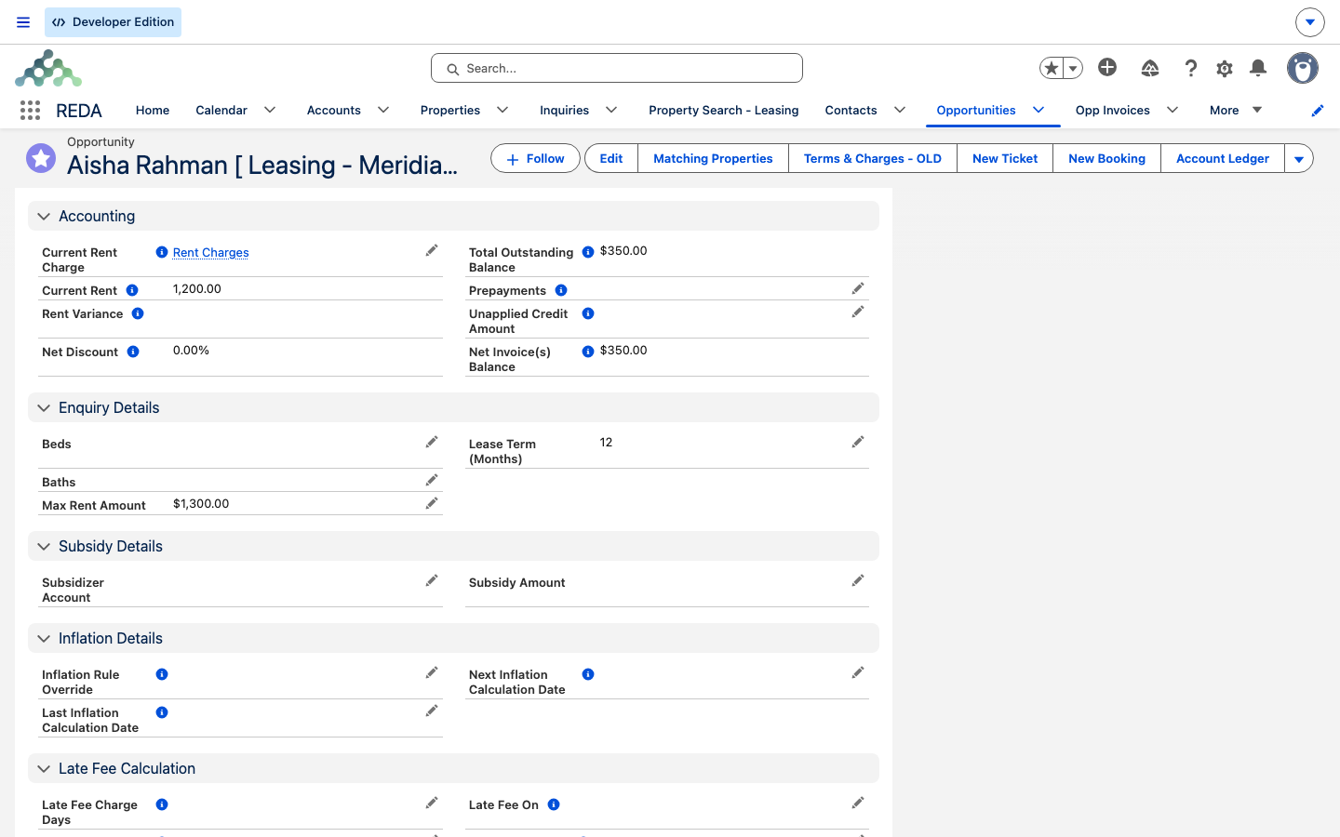Expand the top-right circular dropdown

click(1310, 21)
